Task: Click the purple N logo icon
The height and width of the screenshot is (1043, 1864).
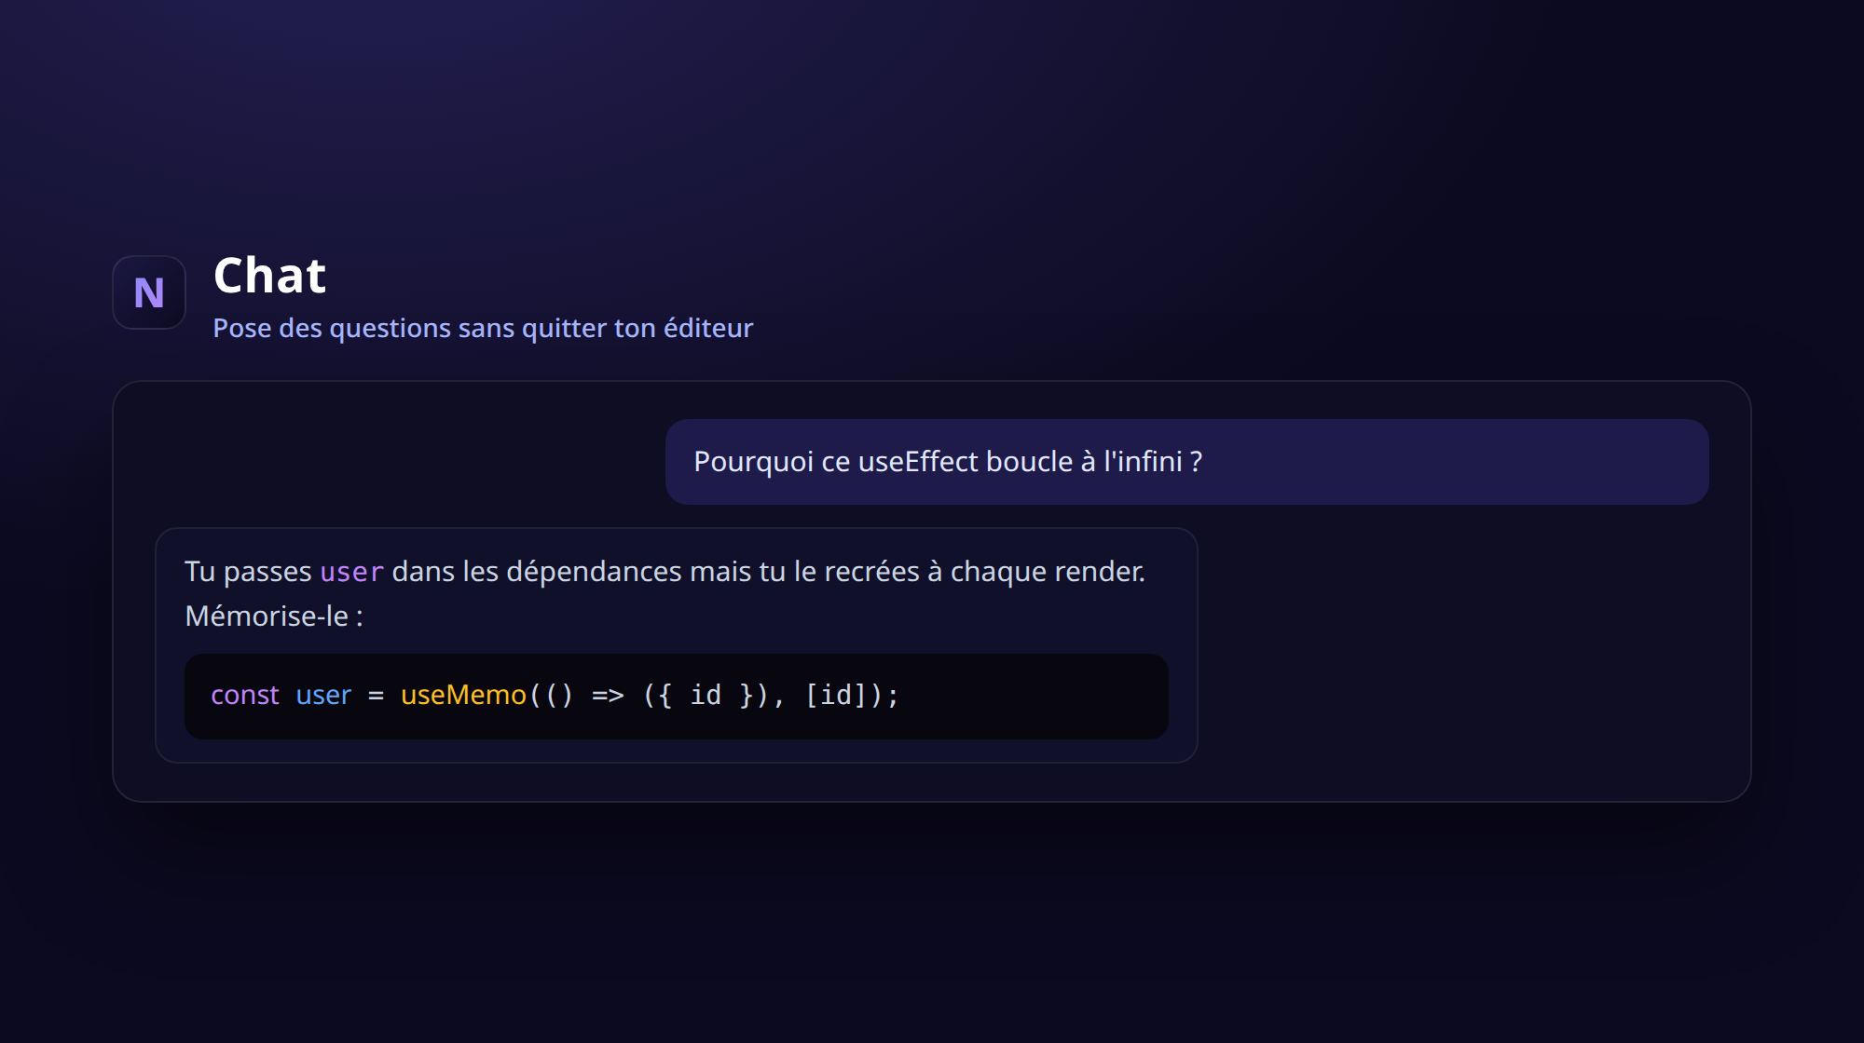Action: (x=149, y=292)
